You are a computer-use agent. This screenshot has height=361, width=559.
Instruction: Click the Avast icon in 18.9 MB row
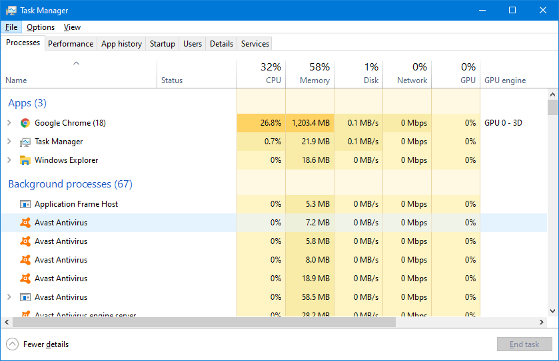[x=25, y=279]
